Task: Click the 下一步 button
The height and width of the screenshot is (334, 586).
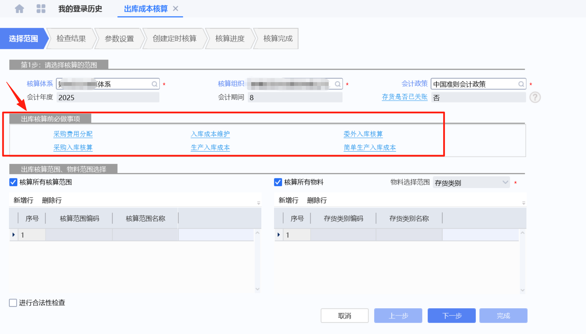Action: click(x=451, y=315)
